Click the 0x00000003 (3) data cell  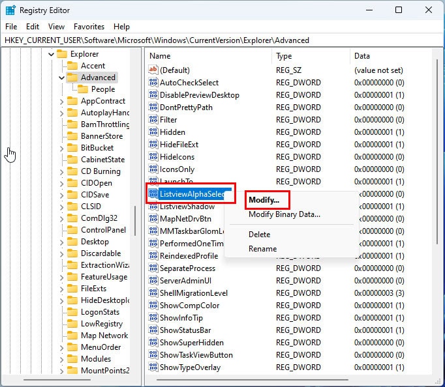(379, 293)
